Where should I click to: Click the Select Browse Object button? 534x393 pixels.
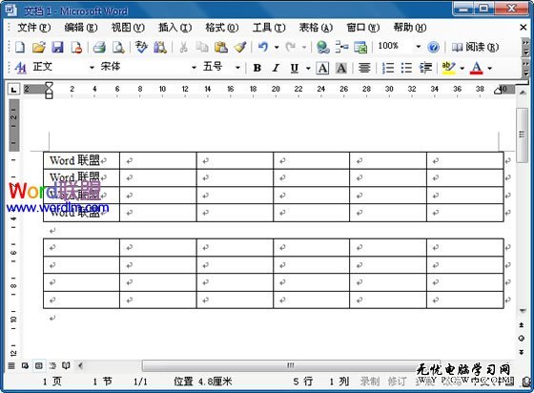coord(522,339)
